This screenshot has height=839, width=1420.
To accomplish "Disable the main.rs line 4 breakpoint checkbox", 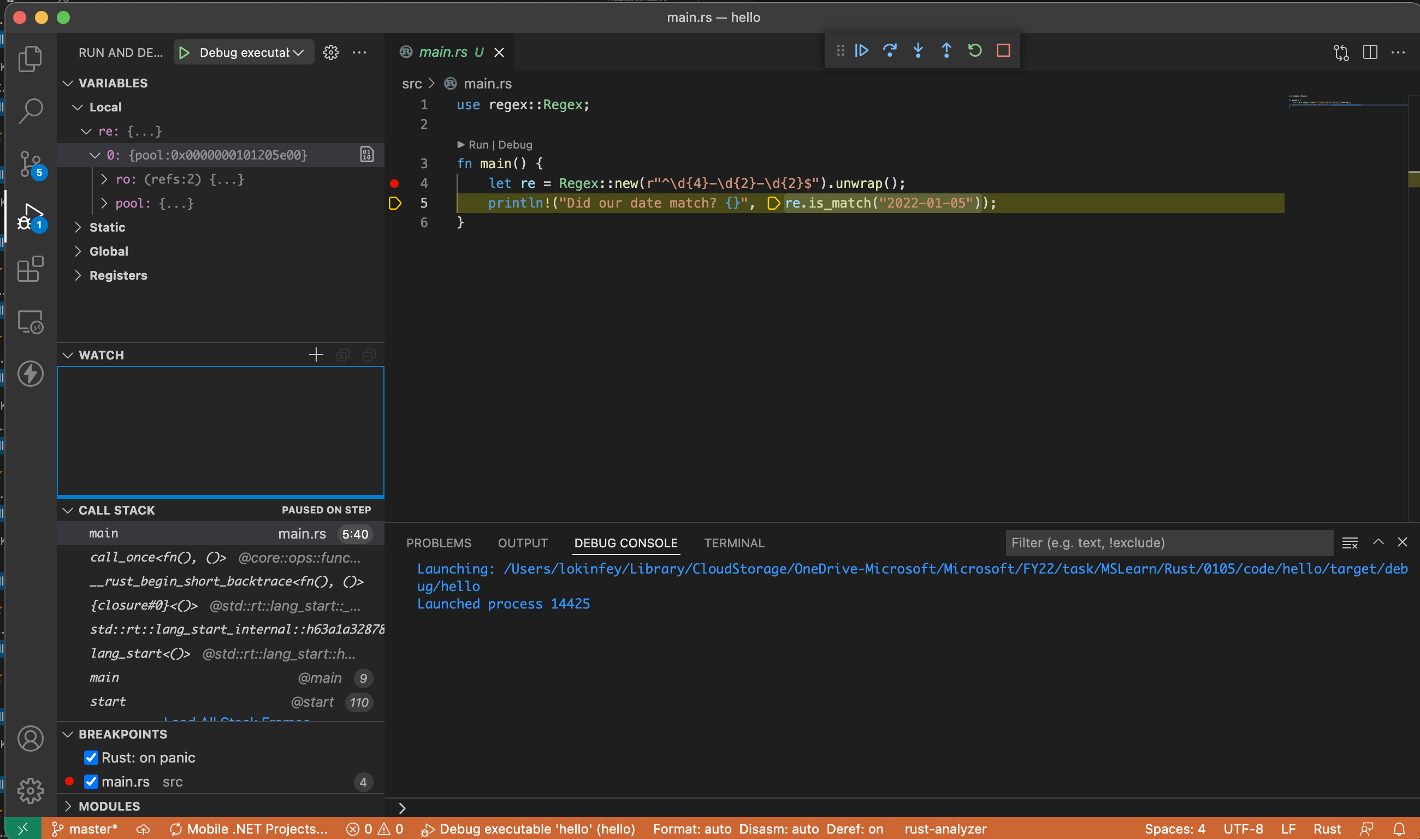I will pyautogui.click(x=91, y=782).
